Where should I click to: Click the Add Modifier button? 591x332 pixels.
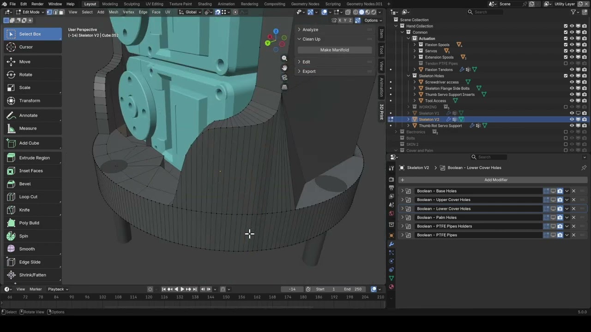pos(495,180)
